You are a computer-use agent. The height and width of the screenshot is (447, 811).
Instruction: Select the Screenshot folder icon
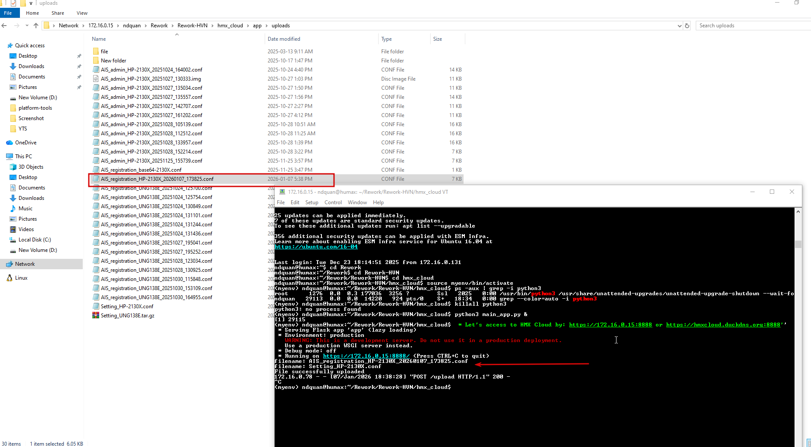[13, 118]
